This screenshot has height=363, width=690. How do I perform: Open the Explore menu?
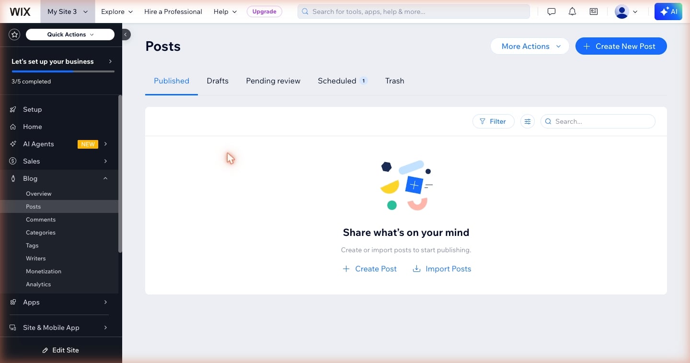click(x=117, y=12)
